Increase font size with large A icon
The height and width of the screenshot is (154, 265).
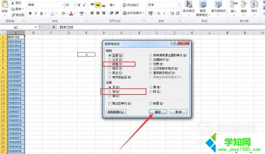pyautogui.click(x=79, y=5)
